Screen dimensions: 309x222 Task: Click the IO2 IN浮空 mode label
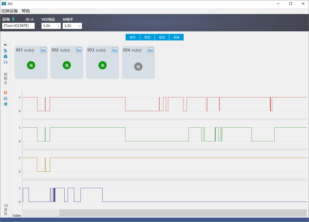65,50
